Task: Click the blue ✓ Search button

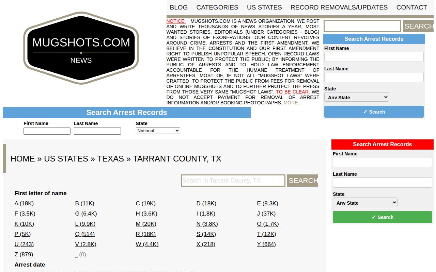Action: (374, 112)
